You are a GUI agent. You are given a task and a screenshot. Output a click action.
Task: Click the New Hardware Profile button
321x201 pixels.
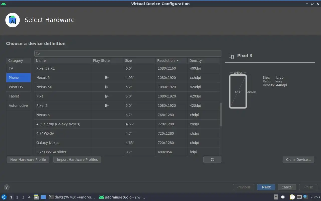(28, 160)
